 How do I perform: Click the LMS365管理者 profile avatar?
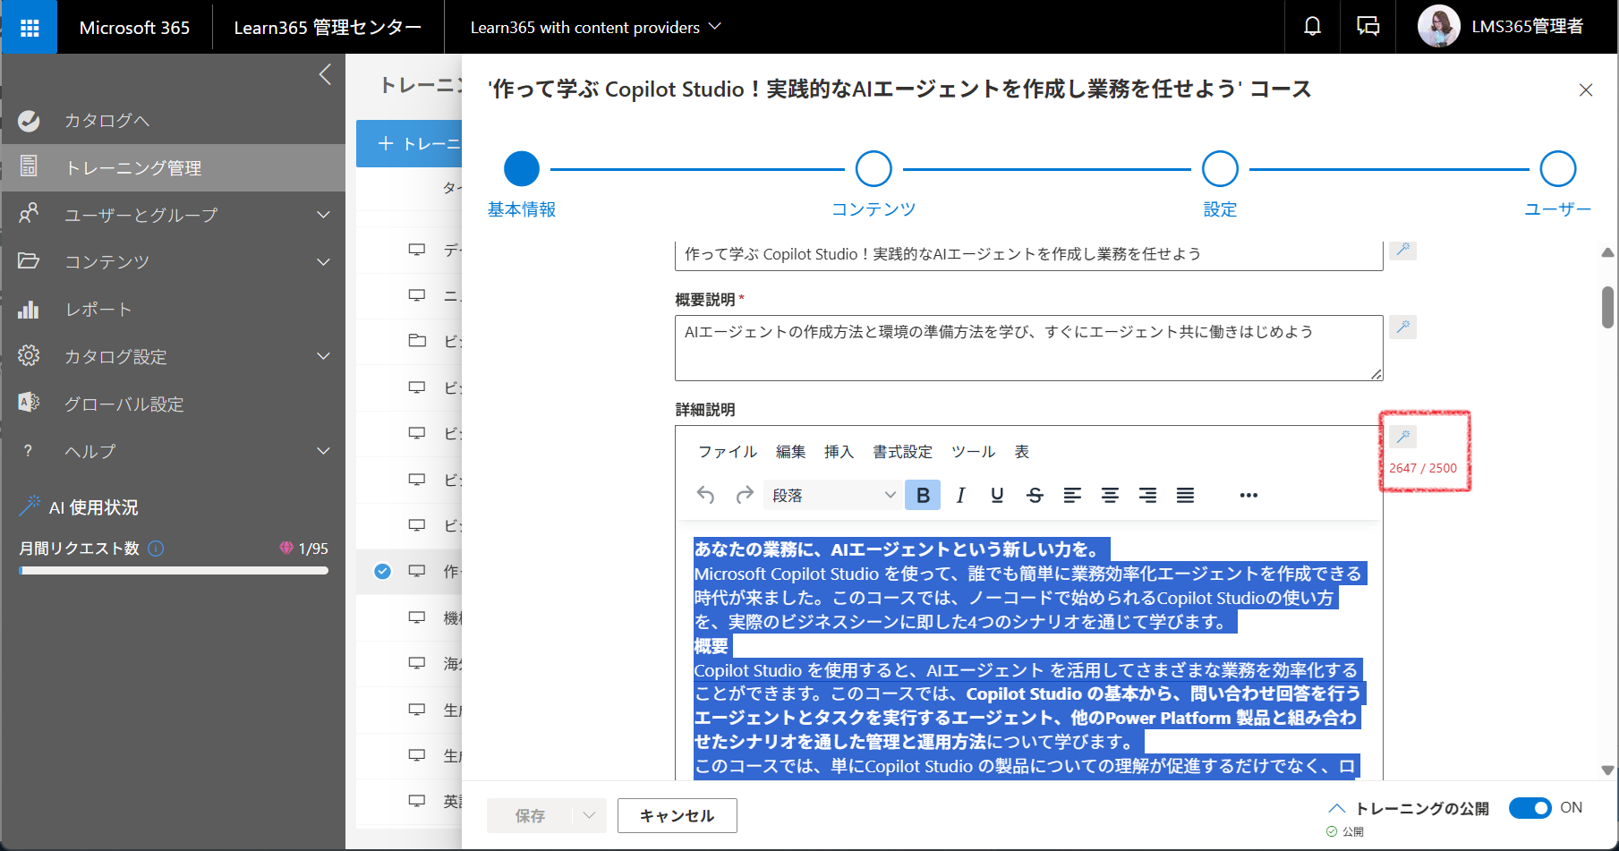[1439, 27]
